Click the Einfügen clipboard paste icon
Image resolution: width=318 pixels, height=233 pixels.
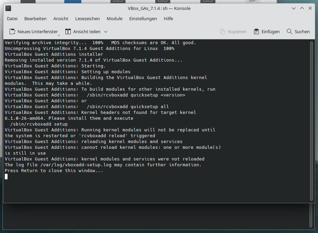[256, 32]
